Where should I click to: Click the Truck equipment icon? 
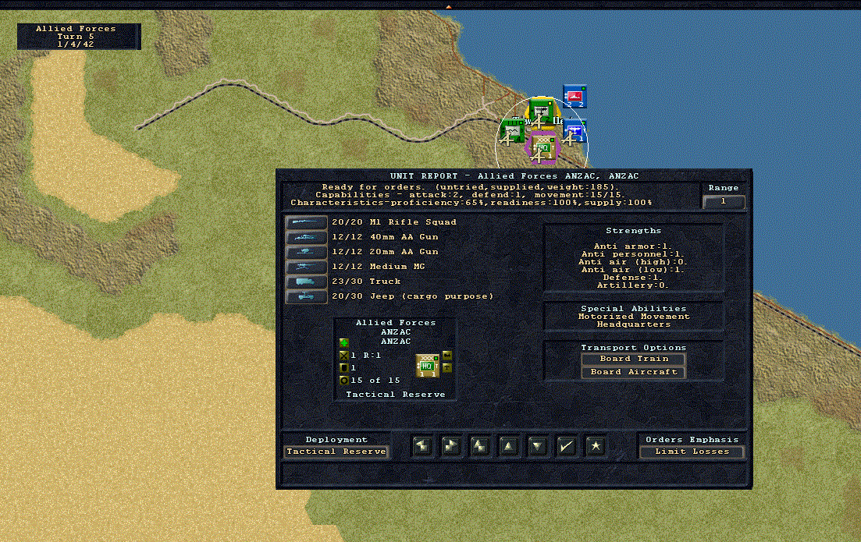coord(307,282)
